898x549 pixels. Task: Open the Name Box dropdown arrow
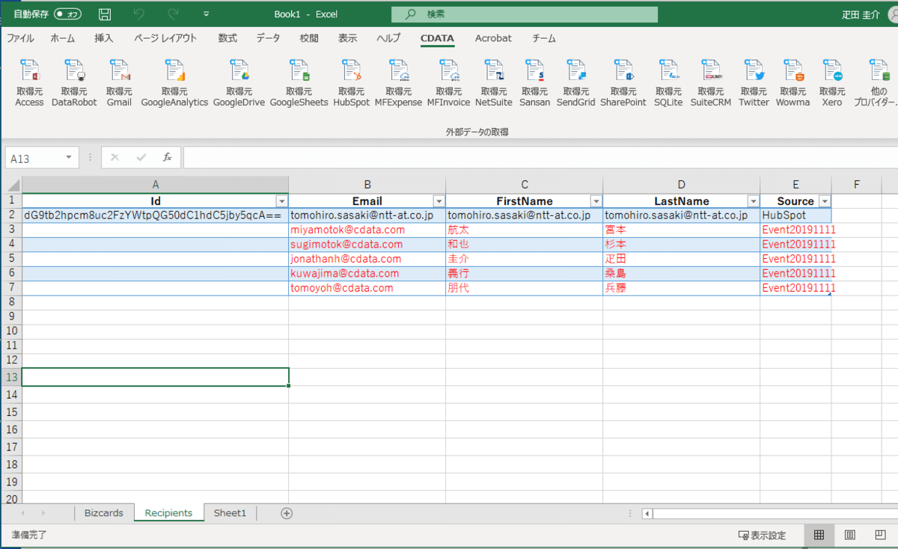point(70,158)
